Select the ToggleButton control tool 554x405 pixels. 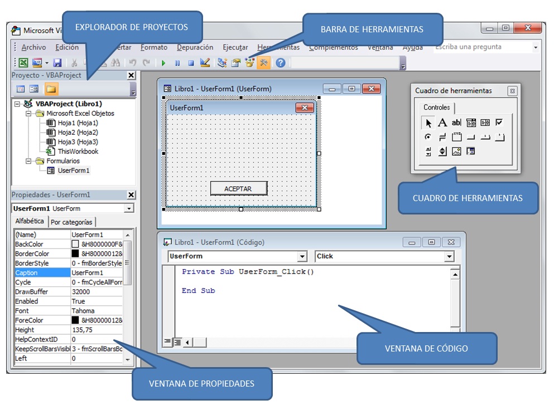click(x=442, y=137)
